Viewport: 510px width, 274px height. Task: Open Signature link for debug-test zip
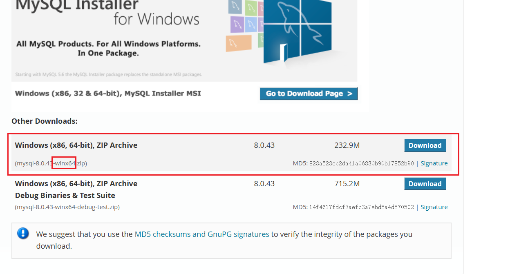[x=434, y=207]
